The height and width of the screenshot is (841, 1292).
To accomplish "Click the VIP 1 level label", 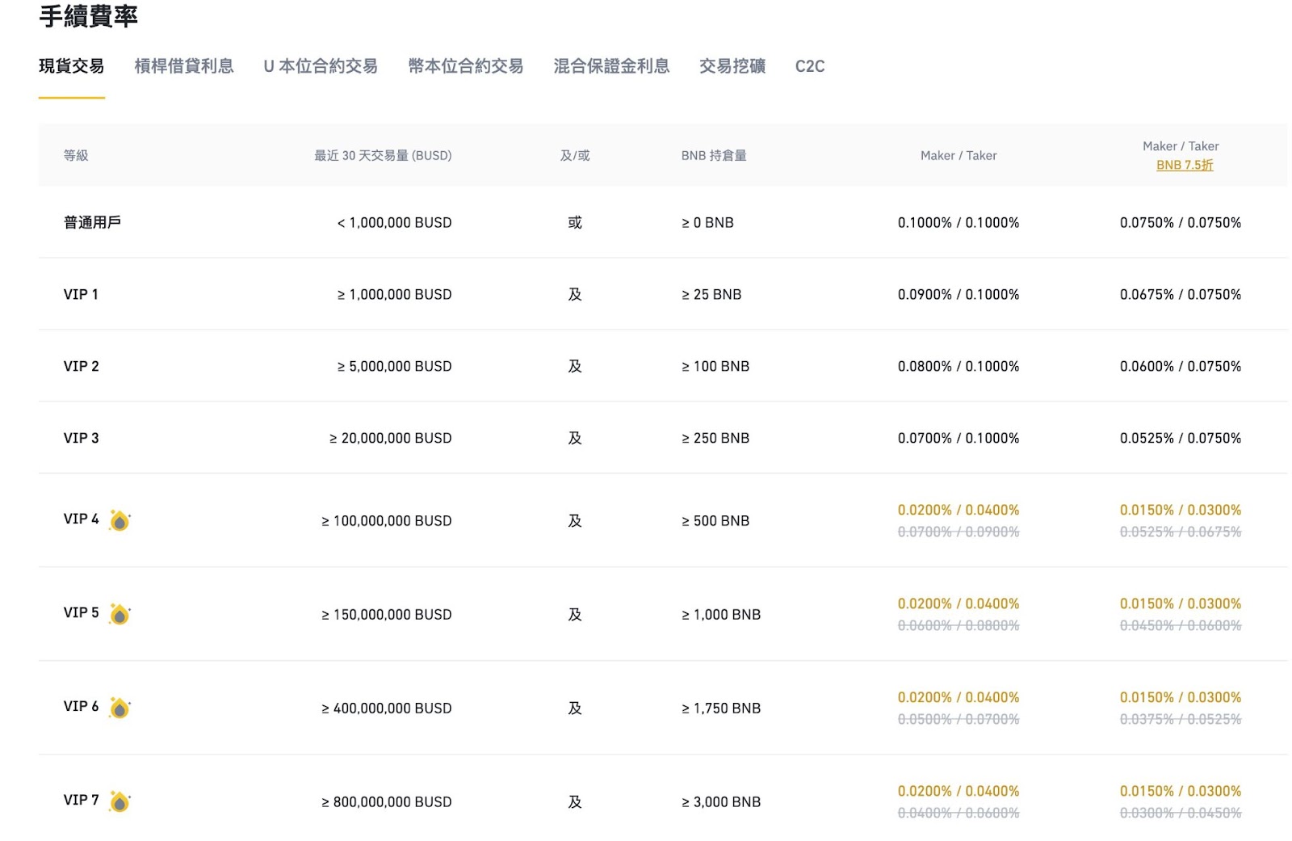I will pyautogui.click(x=81, y=294).
